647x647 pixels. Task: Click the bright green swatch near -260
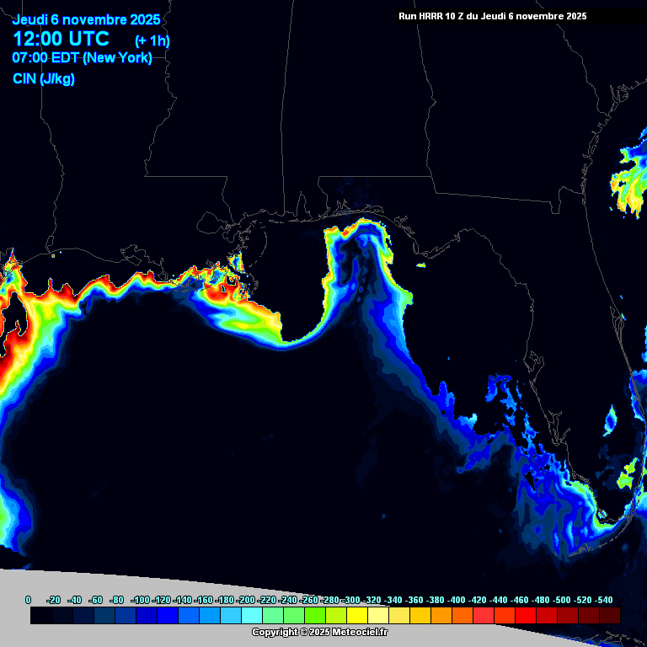click(315, 616)
